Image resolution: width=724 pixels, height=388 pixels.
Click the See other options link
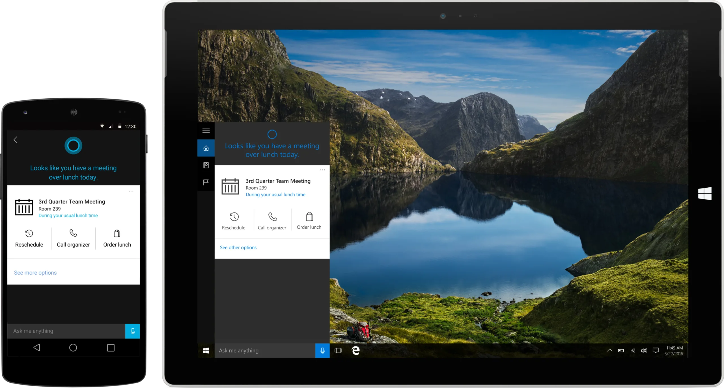(x=238, y=248)
